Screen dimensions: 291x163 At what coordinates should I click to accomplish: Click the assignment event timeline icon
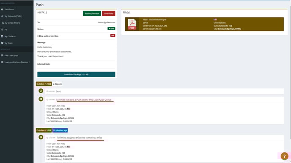coord(41,137)
